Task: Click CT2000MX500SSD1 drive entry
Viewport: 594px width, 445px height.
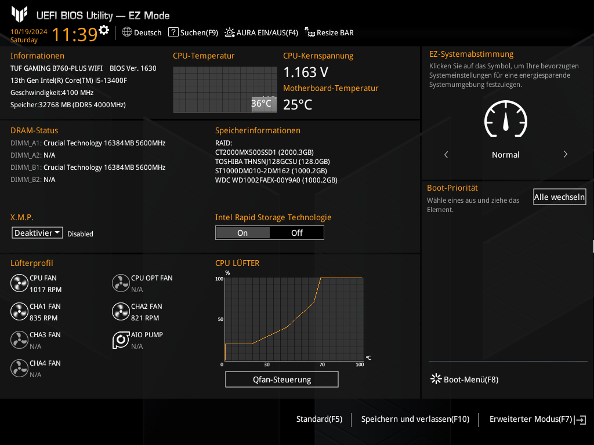Action: (x=265, y=152)
